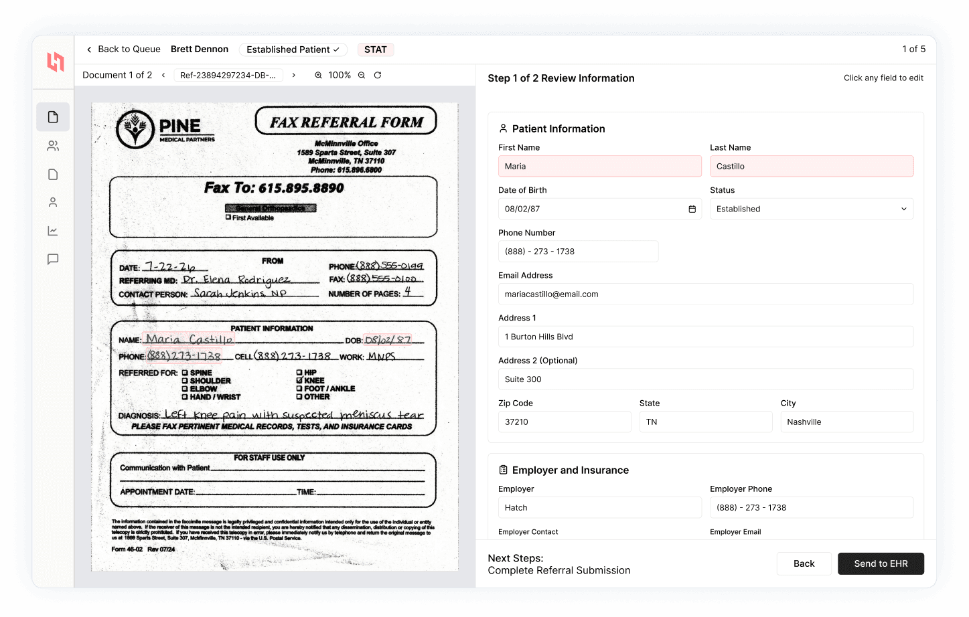The width and height of the screenshot is (969, 617).
Task: Click the app logo in the sidebar
Action: point(55,62)
